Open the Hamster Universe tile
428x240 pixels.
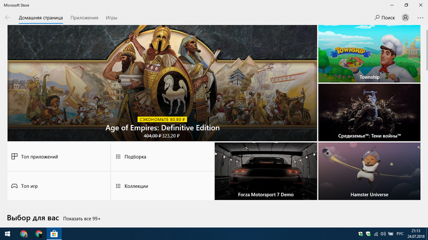pos(370,171)
